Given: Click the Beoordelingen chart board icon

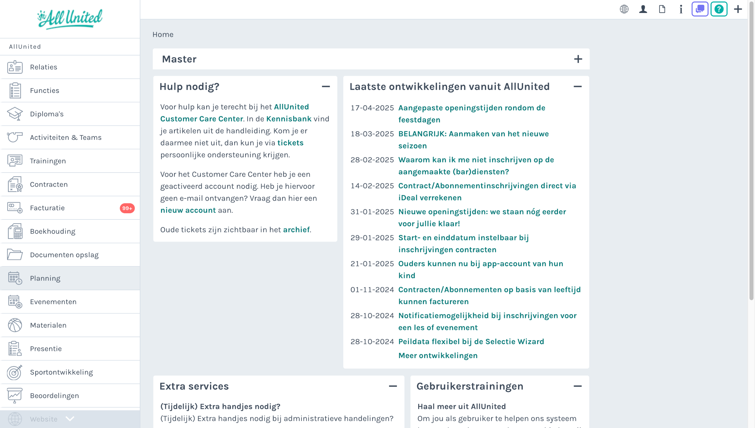Looking at the screenshot, I should tap(15, 396).
